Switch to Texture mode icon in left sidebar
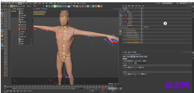Viewport: 194px width, 93px height. pyautogui.click(x=2, y=16)
